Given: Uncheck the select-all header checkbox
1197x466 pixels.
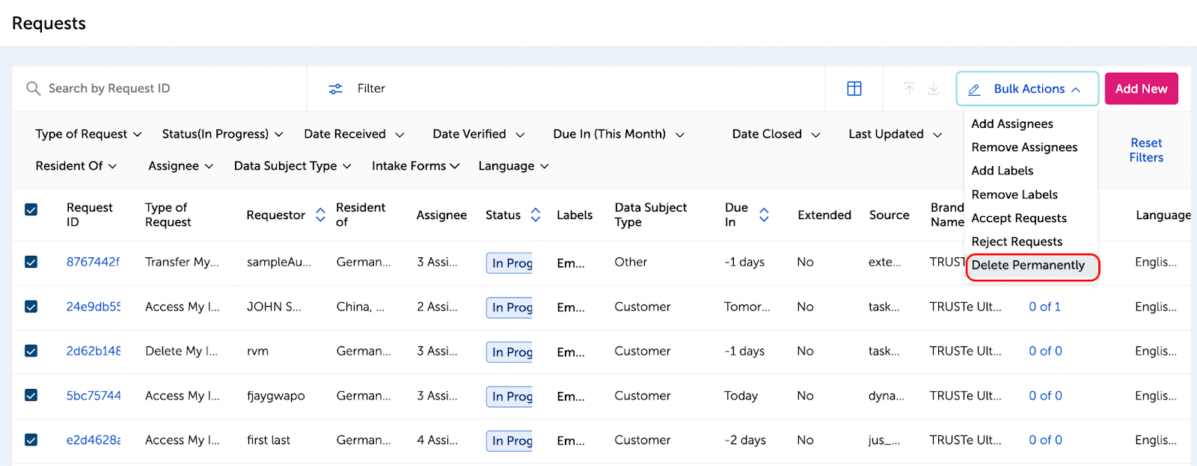Looking at the screenshot, I should (x=31, y=209).
